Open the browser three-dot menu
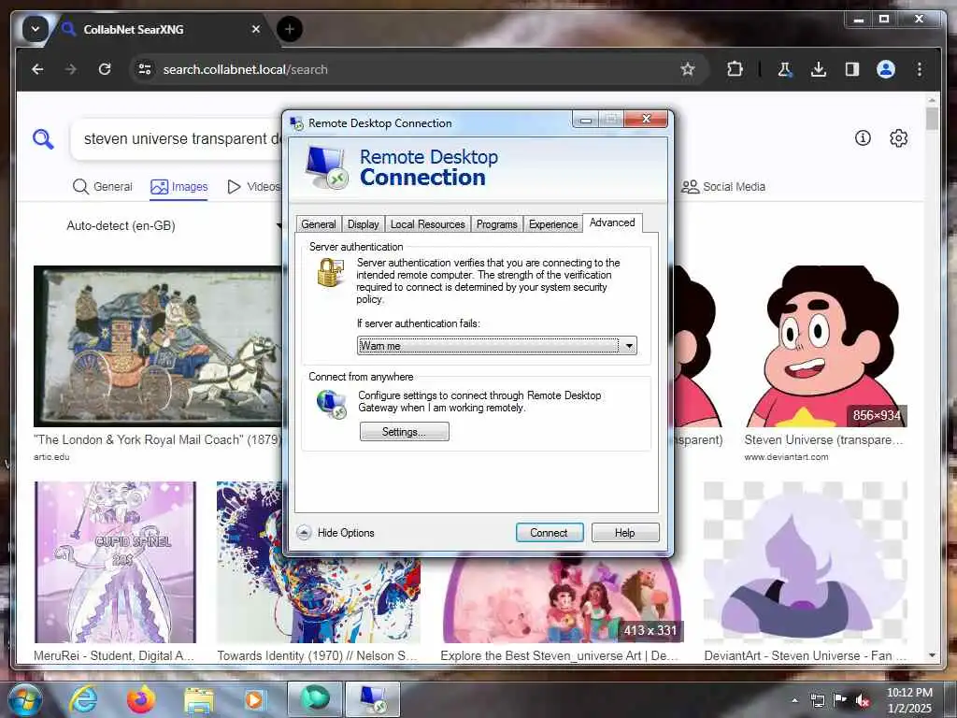The width and height of the screenshot is (957, 718). (x=920, y=69)
